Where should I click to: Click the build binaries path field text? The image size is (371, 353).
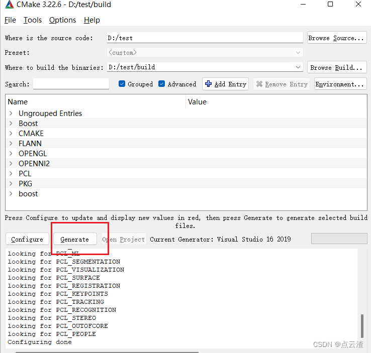(132, 67)
